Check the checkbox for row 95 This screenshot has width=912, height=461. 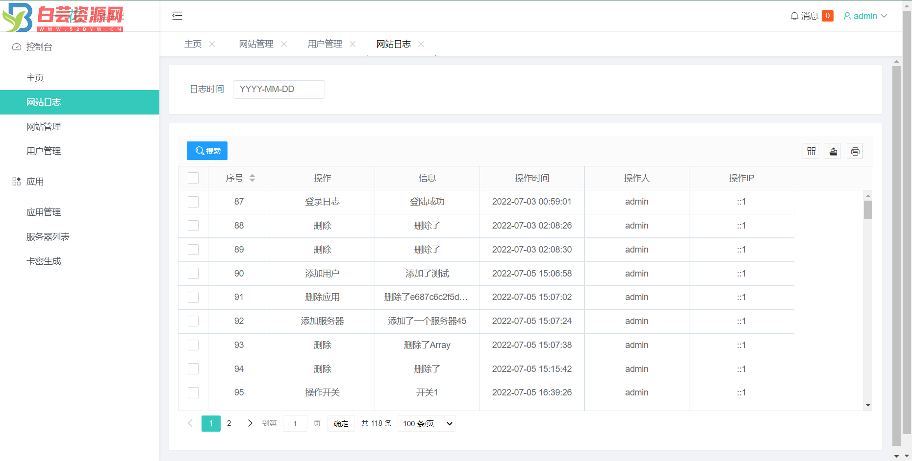tap(193, 392)
